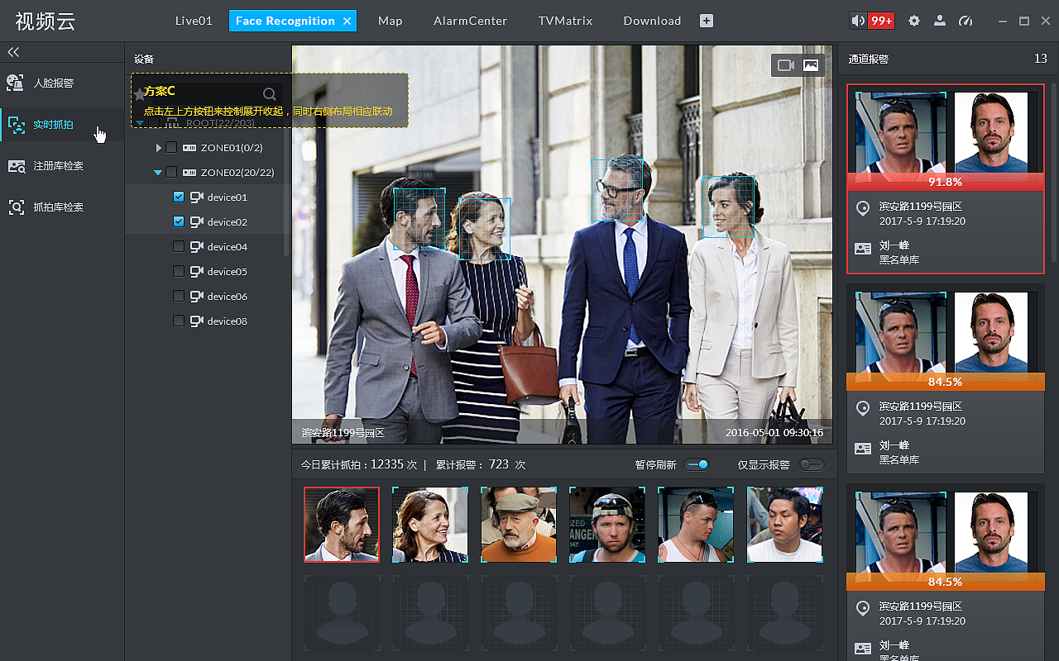Screen dimensions: 1059x661
Task: Close the Face Recognition tab
Action: coord(347,21)
